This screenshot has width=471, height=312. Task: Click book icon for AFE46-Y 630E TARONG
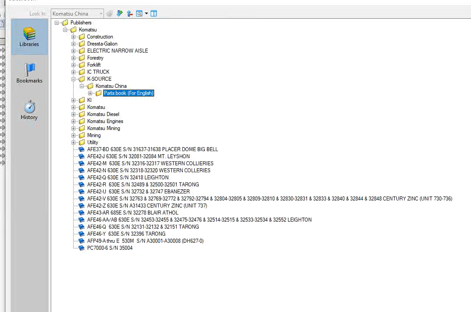pos(81,234)
